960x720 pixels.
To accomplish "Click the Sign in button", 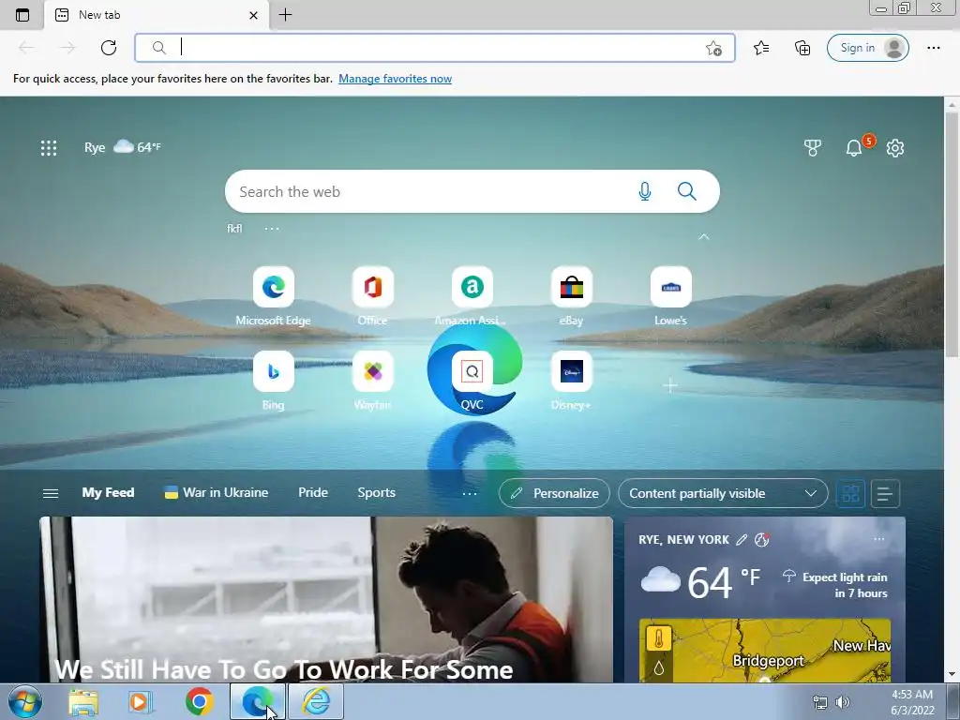I will click(x=867, y=48).
